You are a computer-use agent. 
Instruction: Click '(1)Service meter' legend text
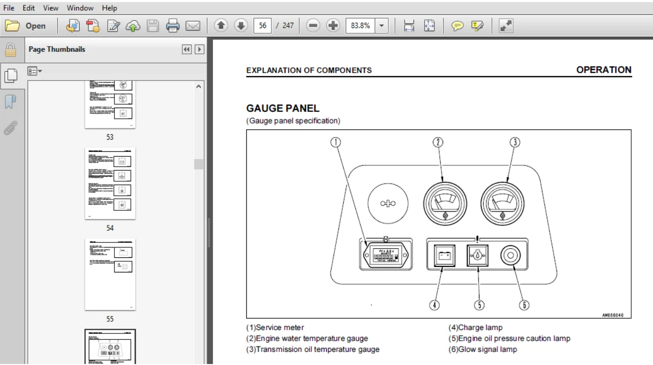(275, 328)
